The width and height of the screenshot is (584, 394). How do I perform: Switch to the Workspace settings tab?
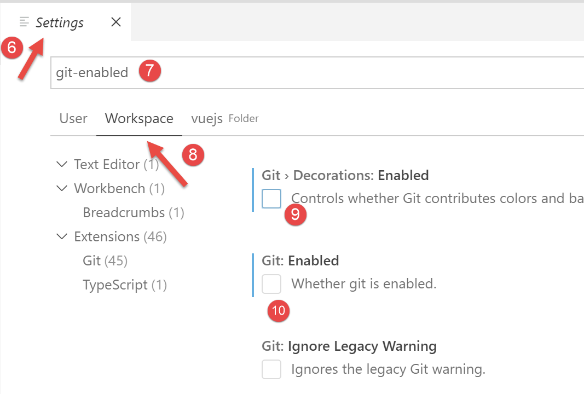[139, 118]
